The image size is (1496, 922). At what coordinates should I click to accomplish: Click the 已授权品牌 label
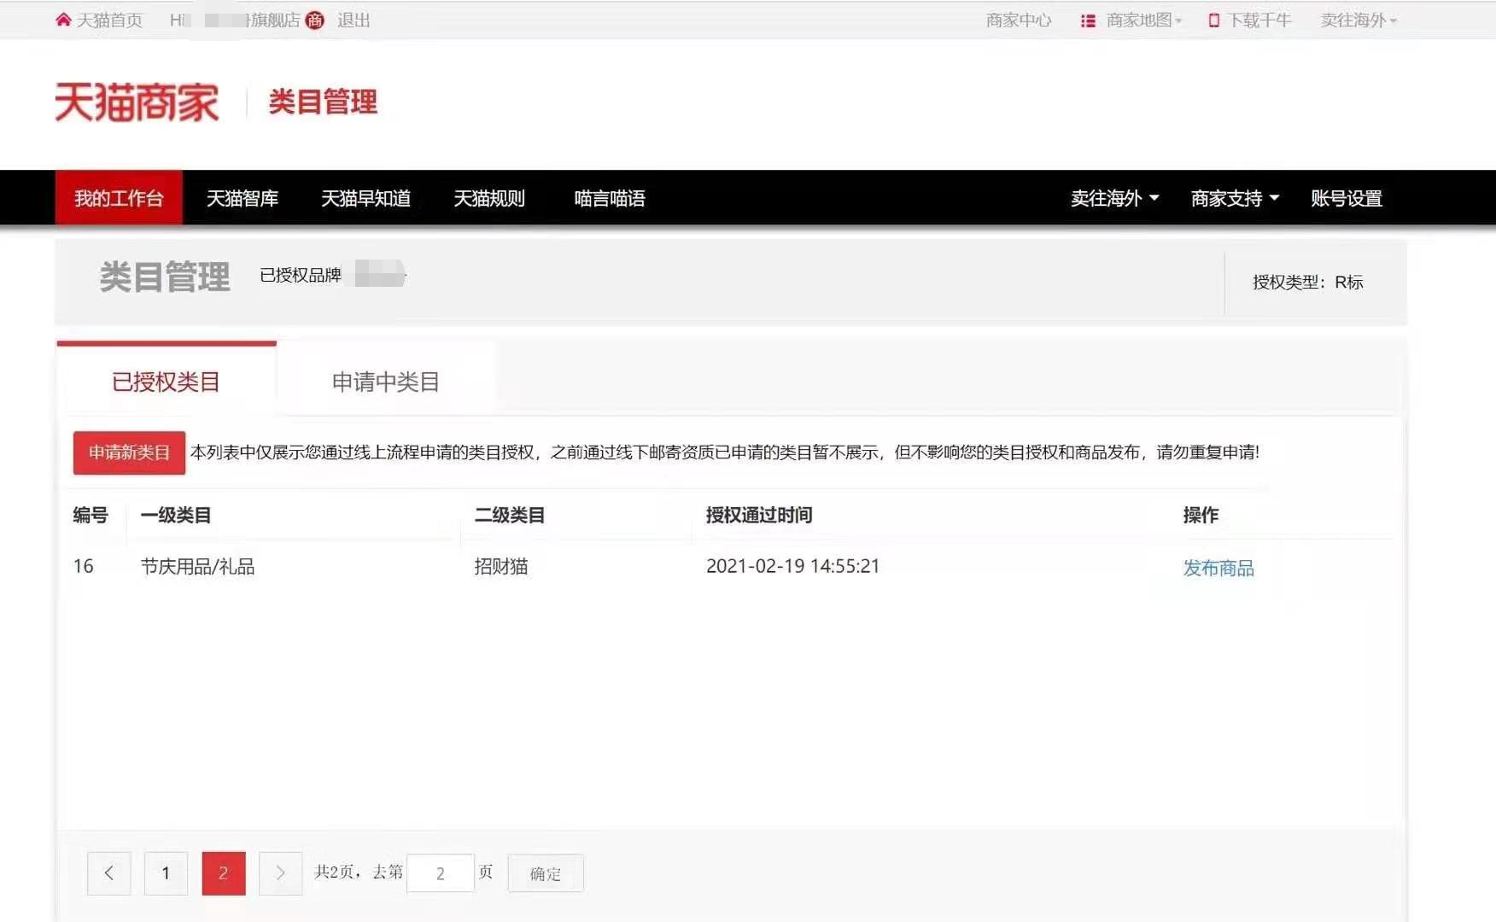[301, 275]
